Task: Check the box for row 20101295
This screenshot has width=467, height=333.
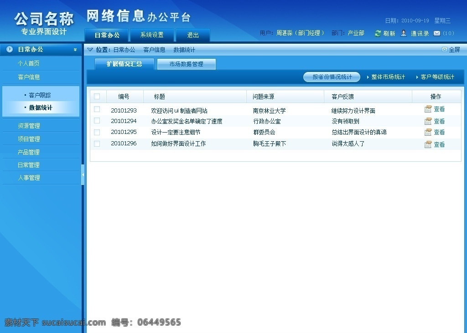Action: (97, 132)
